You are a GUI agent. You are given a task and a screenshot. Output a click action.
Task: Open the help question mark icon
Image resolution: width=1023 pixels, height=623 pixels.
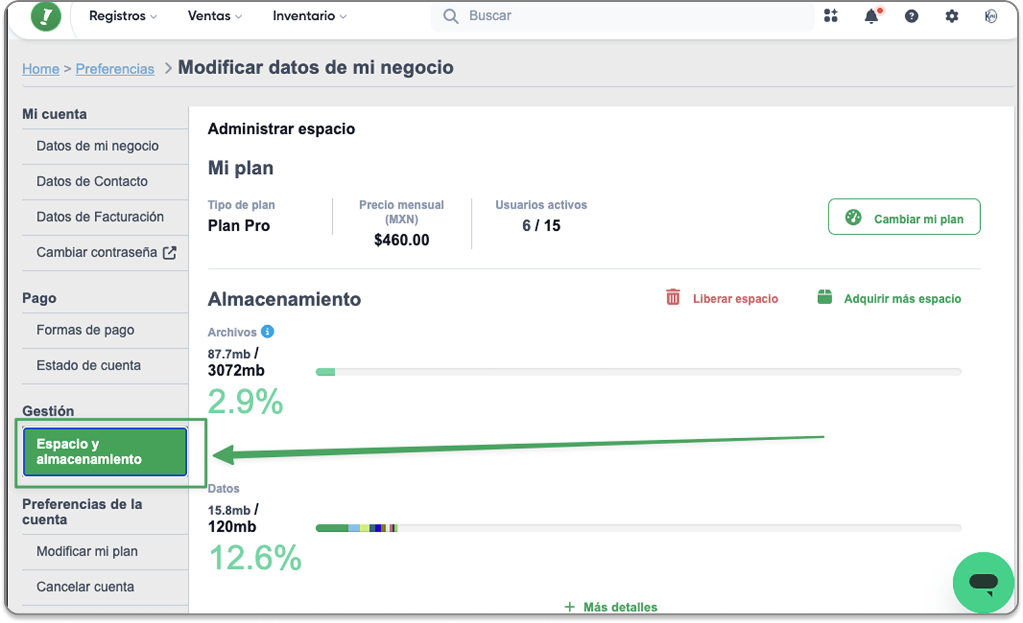click(x=912, y=16)
